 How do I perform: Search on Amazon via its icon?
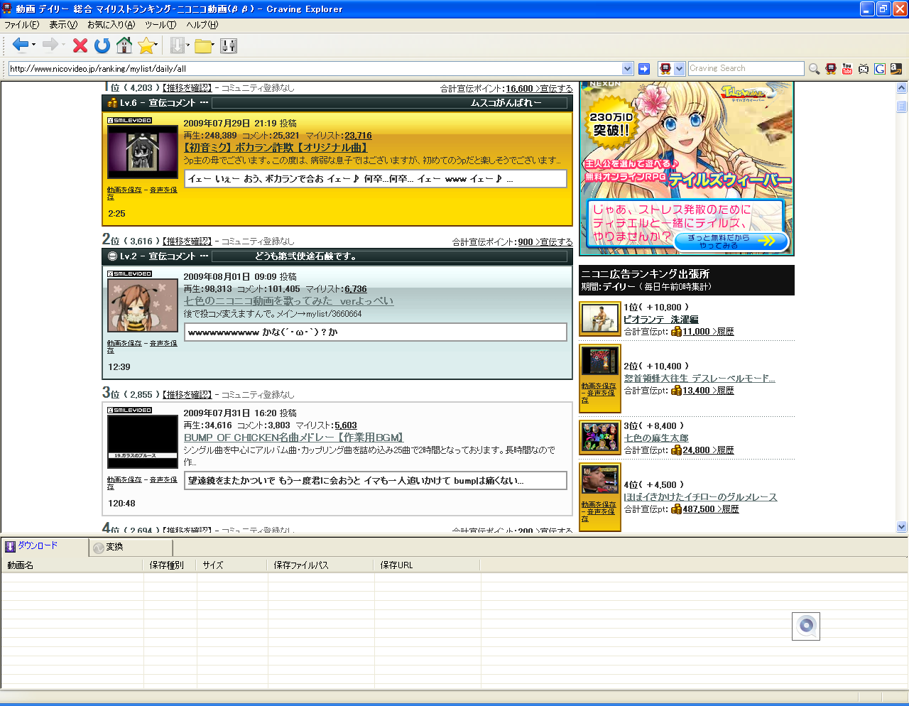pos(896,68)
